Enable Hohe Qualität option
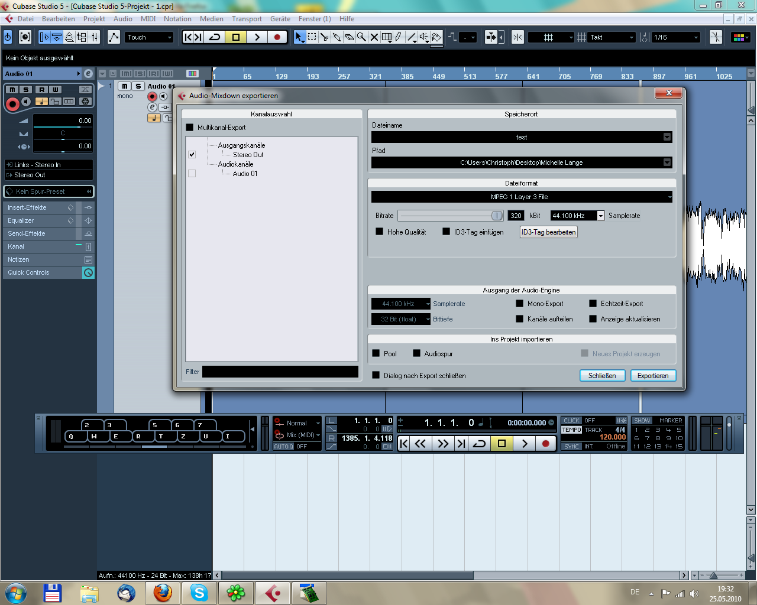This screenshot has width=757, height=605. point(379,232)
